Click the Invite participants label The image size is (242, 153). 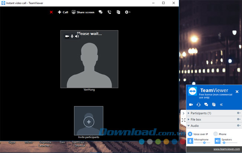point(89,137)
